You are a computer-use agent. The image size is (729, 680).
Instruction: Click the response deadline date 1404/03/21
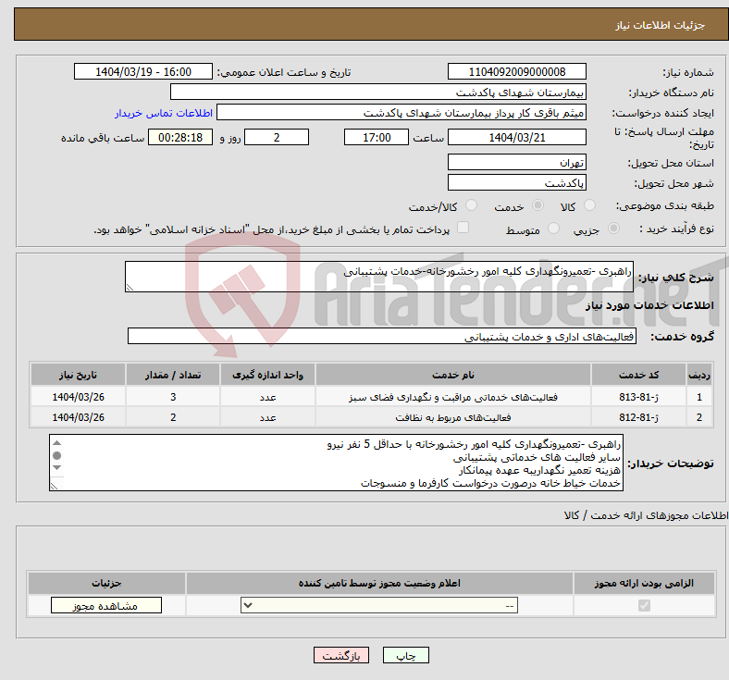[516, 137]
